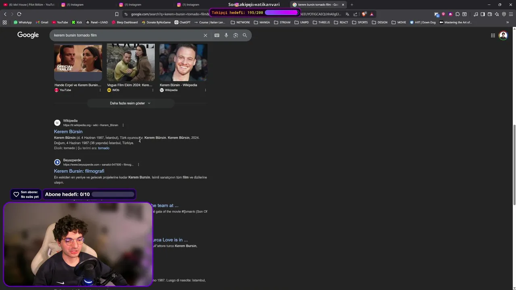Viewport: 516px width, 290px height.
Task: Open three-dot menu on Wikipedia image card
Action: (205, 90)
